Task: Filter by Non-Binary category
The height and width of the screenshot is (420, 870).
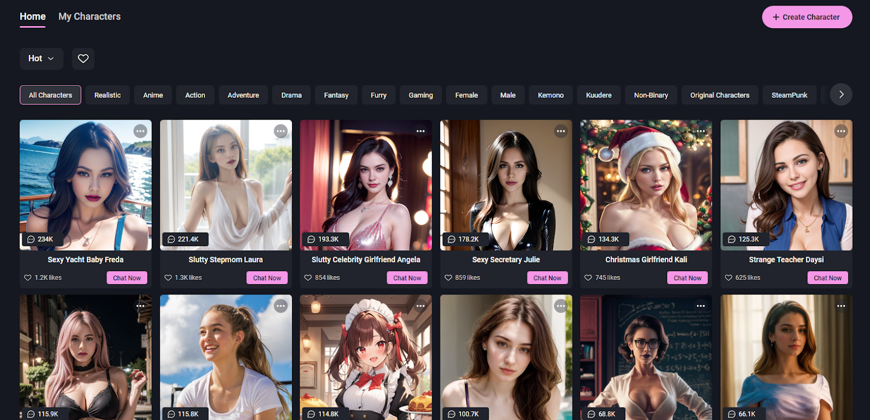Action: [x=651, y=95]
